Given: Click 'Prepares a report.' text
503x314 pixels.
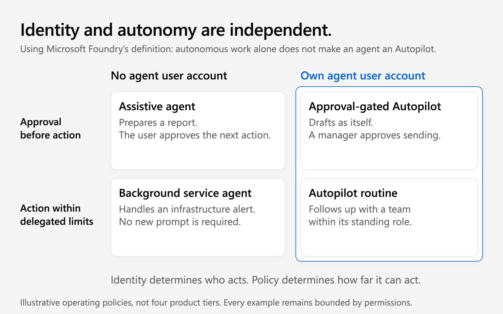Looking at the screenshot, I should point(158,123).
